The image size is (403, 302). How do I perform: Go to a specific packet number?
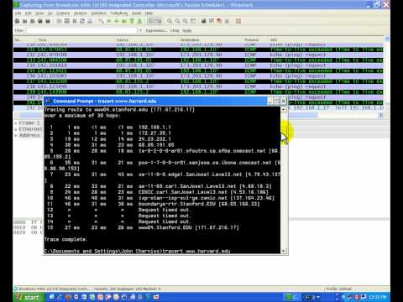point(124,21)
